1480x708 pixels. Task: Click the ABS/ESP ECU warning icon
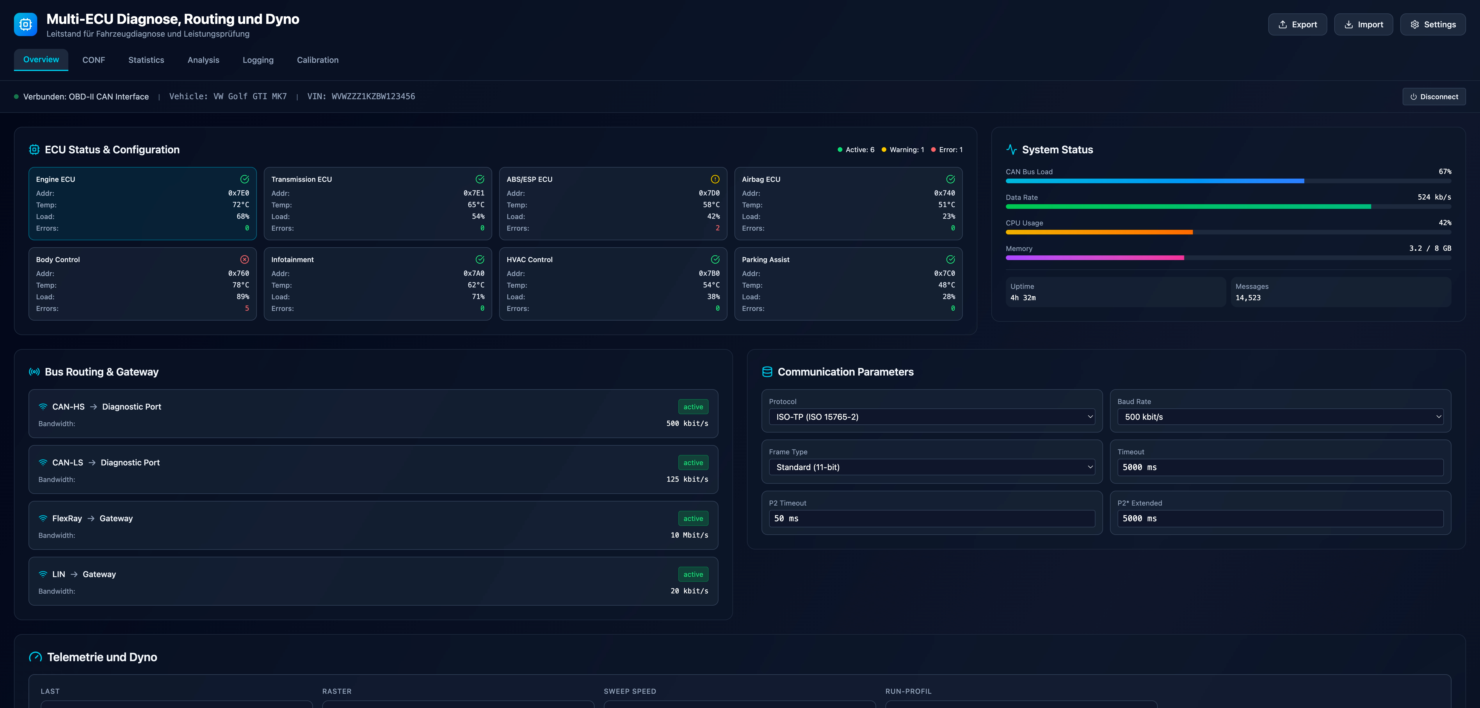coord(715,179)
